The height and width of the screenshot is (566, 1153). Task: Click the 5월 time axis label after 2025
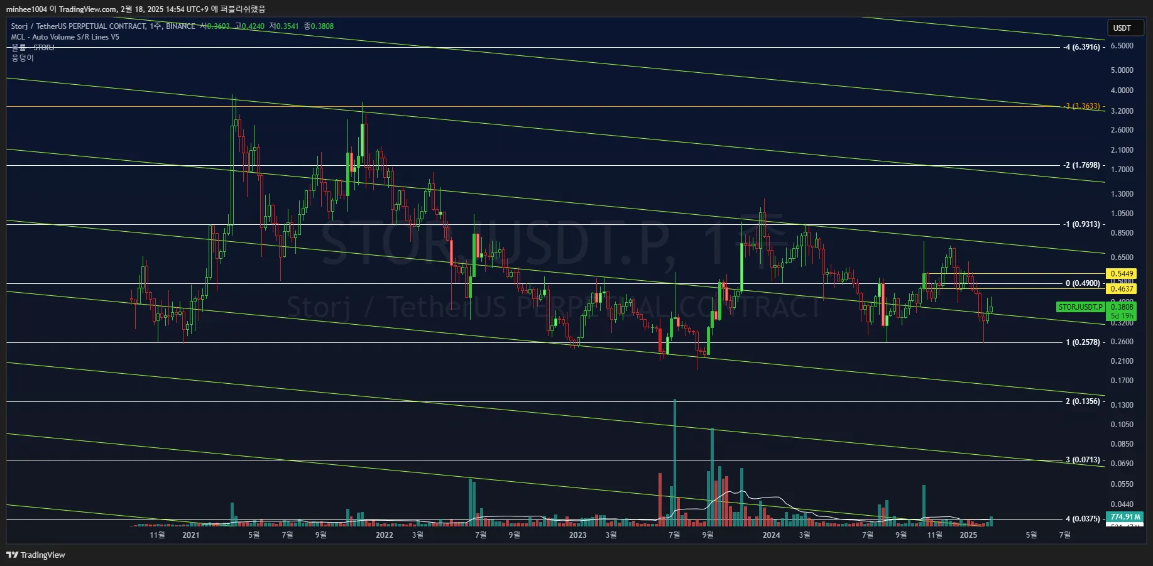[x=1031, y=535]
